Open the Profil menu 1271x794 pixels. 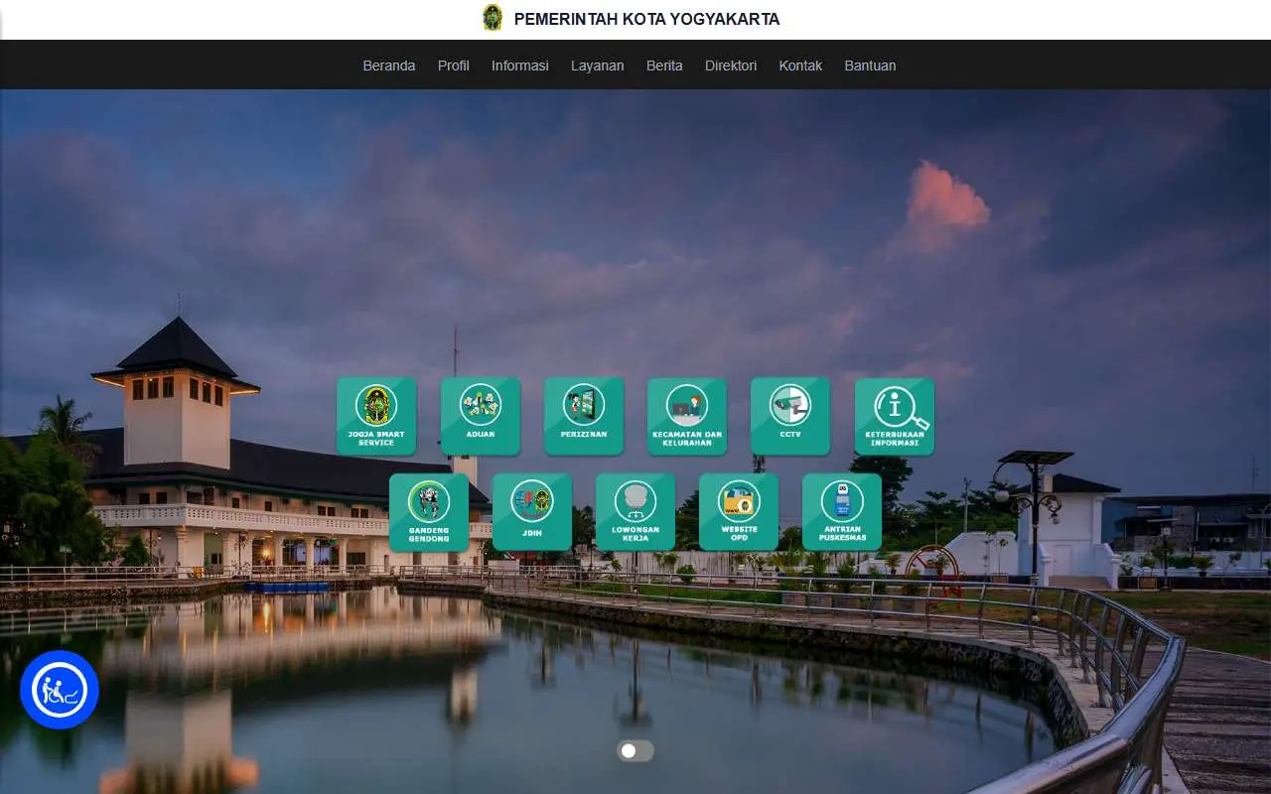[454, 66]
